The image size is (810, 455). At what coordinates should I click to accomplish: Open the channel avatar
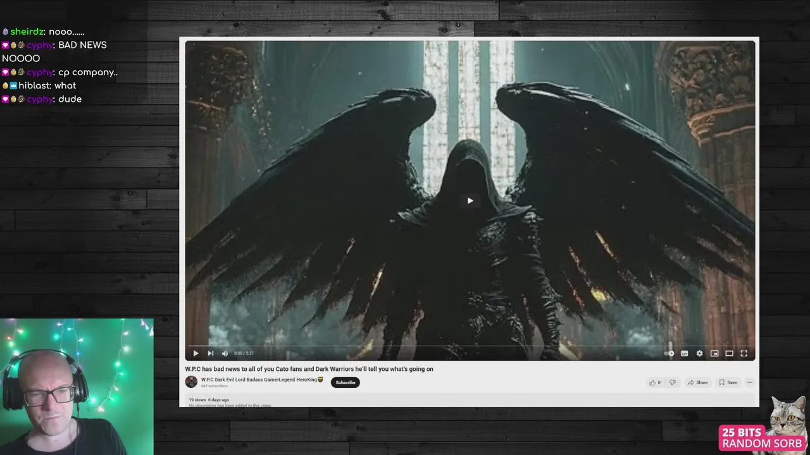point(191,382)
